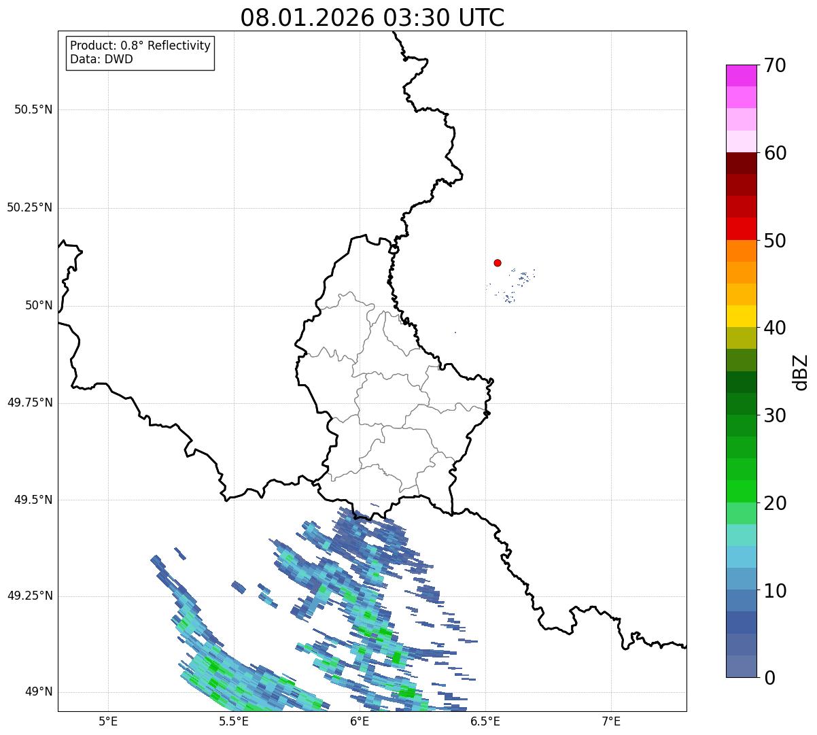This screenshot has width=817, height=735.
Task: Click the colorbar tick label 10
Action: coord(775,590)
